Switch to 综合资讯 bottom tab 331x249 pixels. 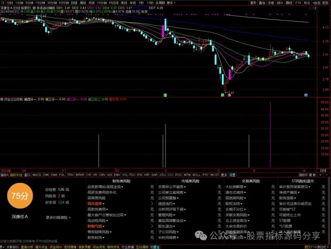[99, 247]
